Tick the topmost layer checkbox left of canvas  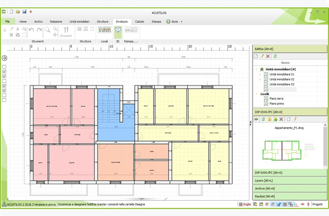(x=4, y=67)
